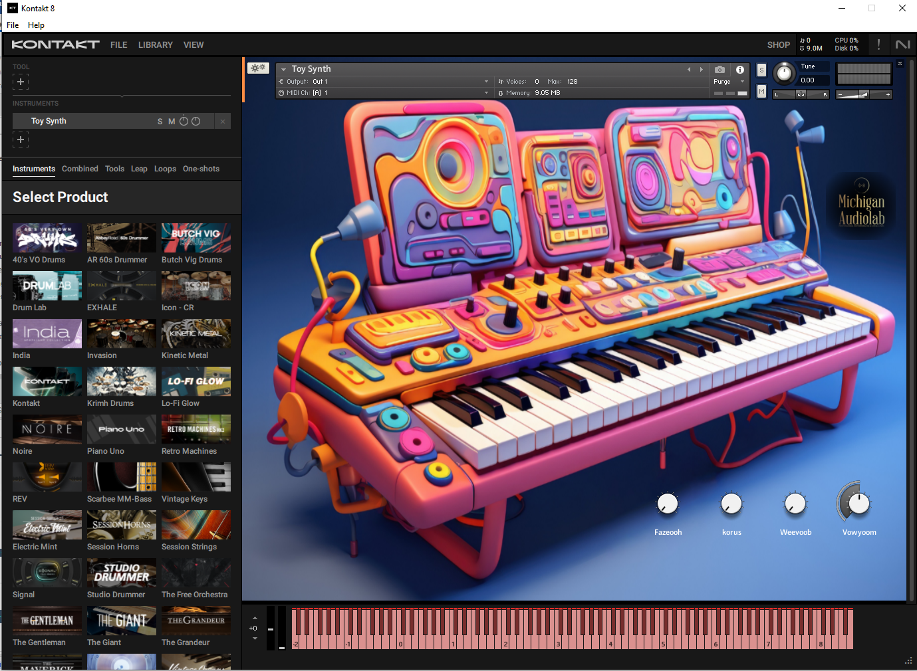Select the Lo-Fi Glow product thumbnail
Image resolution: width=917 pixels, height=671 pixels.
coord(196,381)
